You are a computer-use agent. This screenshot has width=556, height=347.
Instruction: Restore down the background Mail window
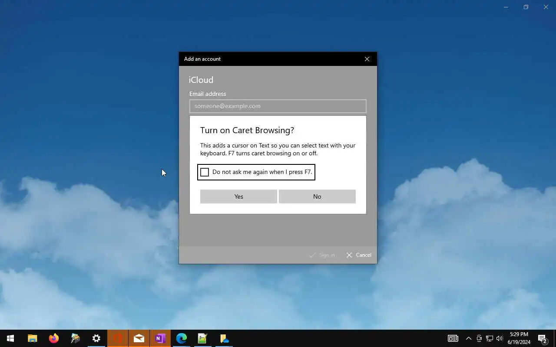coord(526,7)
